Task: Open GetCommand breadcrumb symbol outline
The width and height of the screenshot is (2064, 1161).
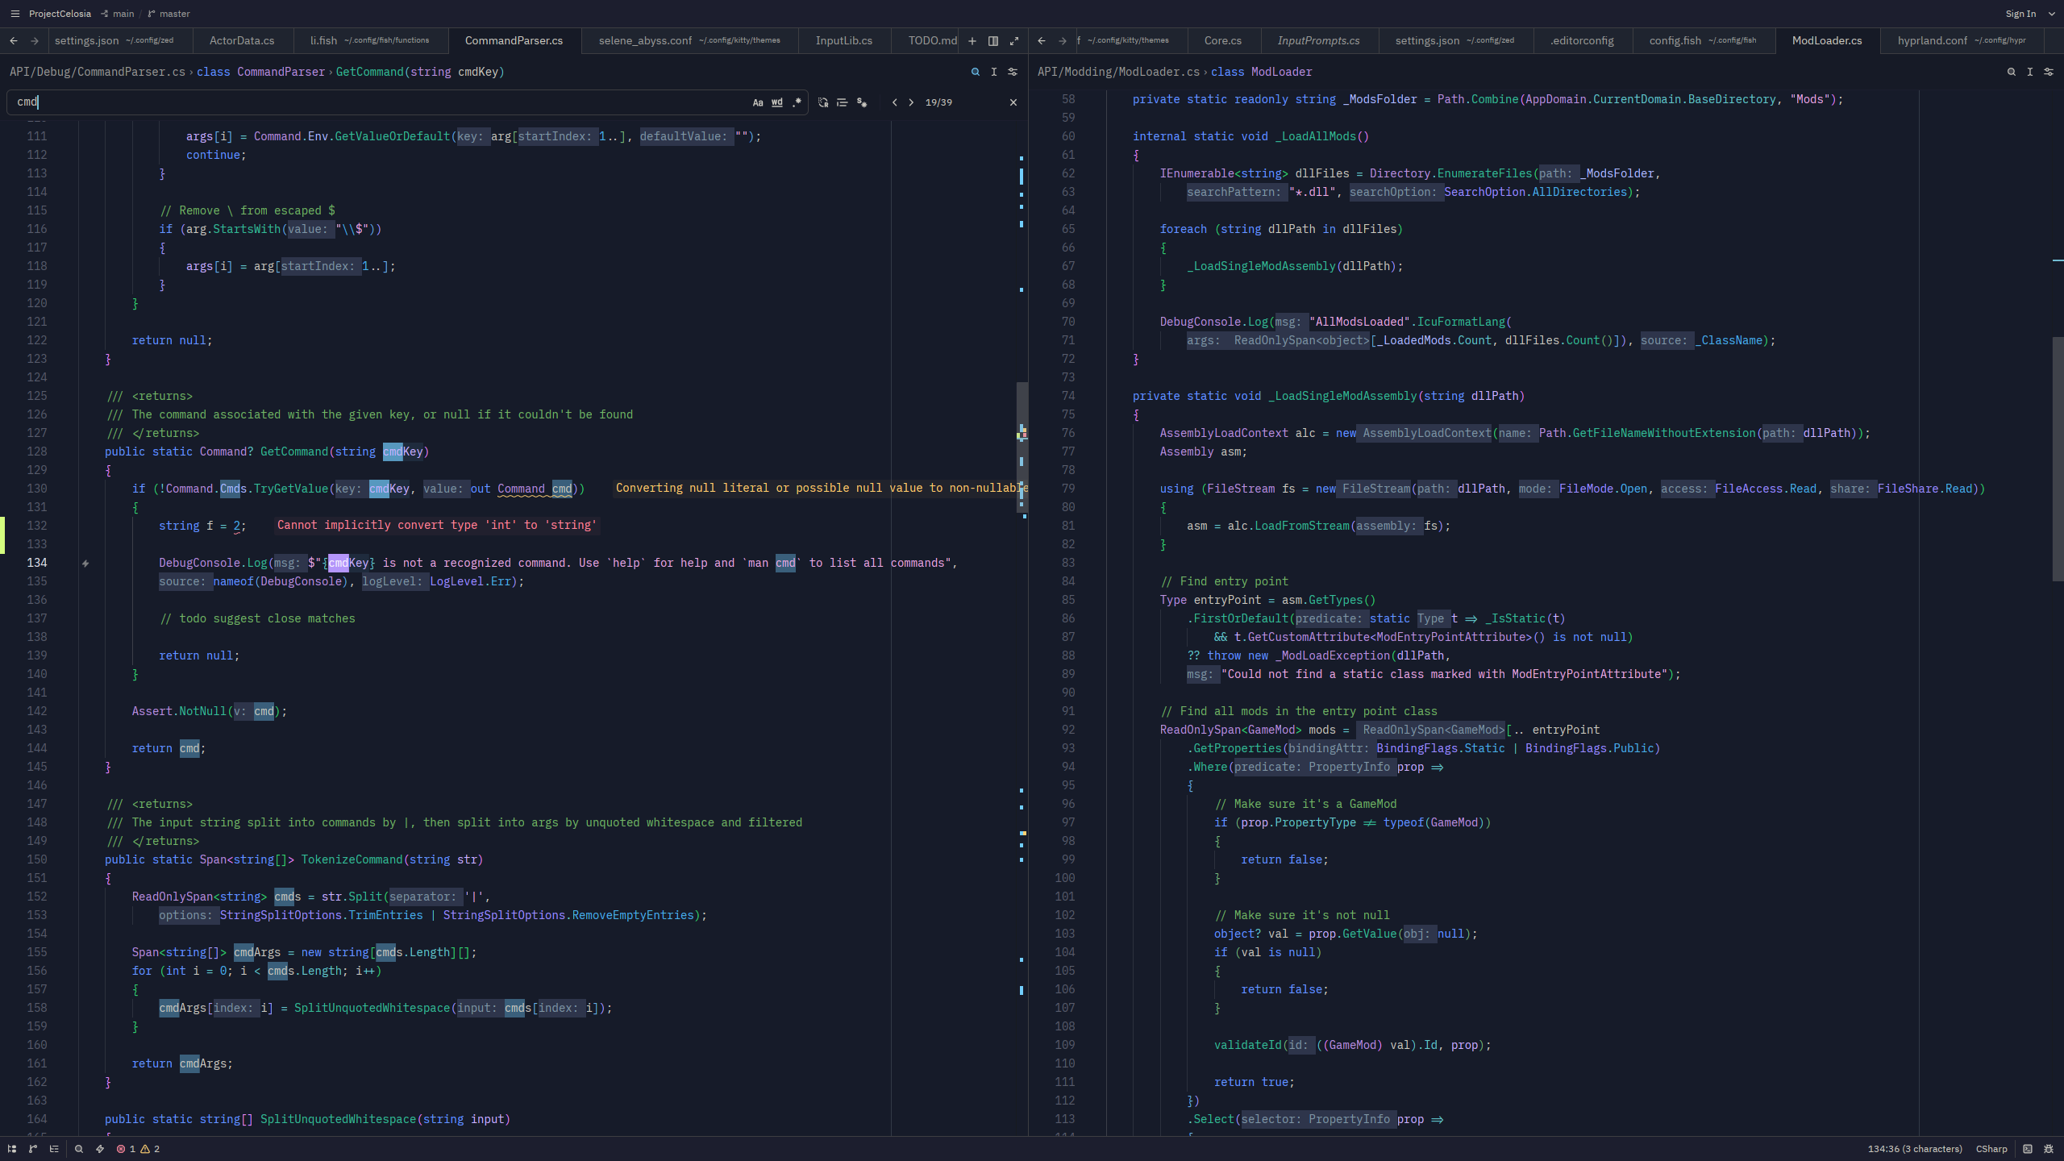Action: click(x=420, y=72)
